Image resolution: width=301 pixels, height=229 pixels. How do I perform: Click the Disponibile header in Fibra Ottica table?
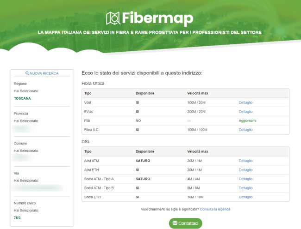point(145,93)
